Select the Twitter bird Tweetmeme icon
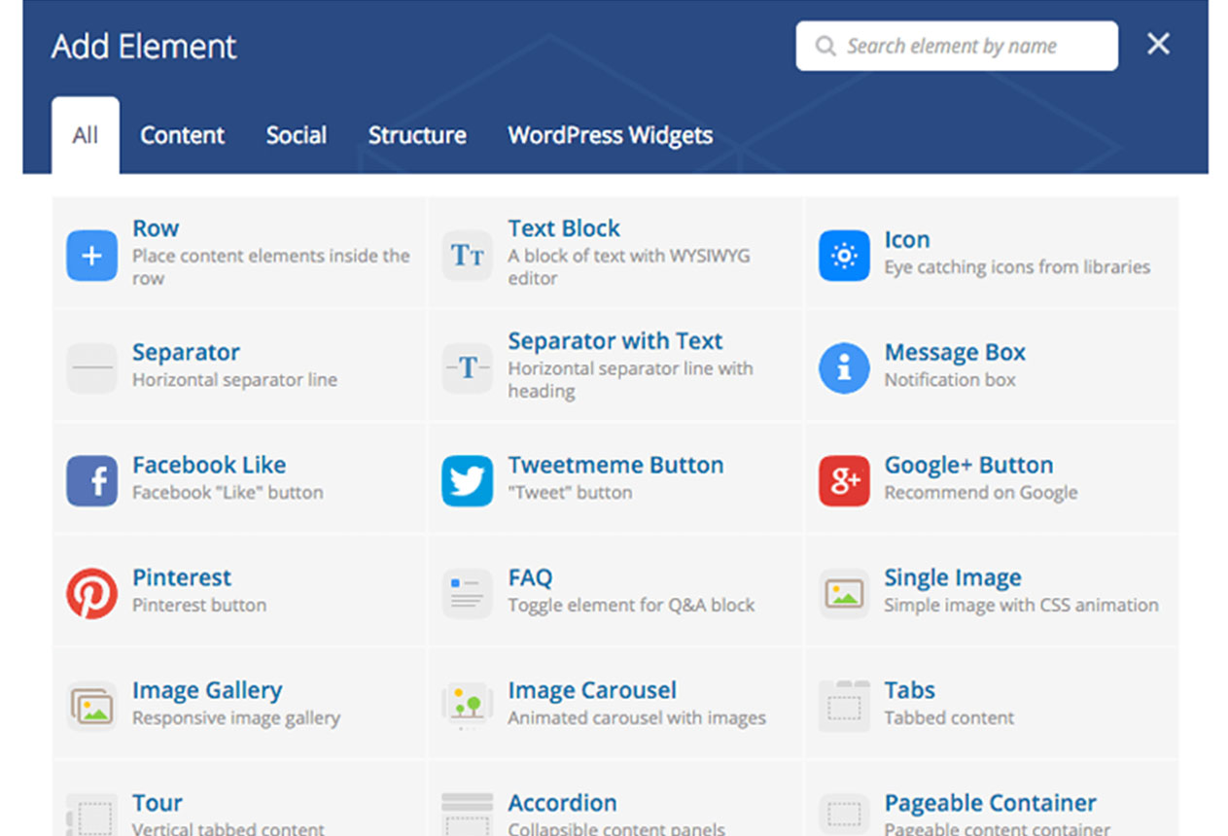Image resolution: width=1228 pixels, height=836 pixels. [x=467, y=481]
